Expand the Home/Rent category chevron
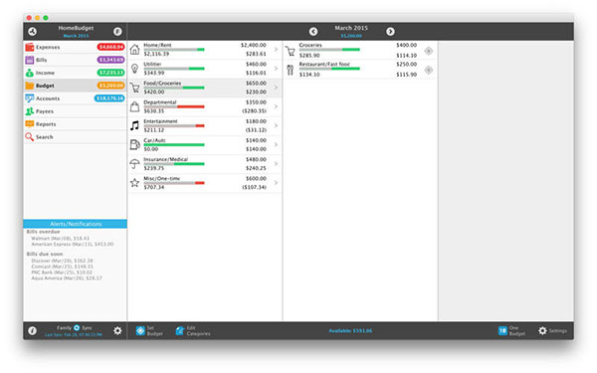The image size is (597, 373). [276, 50]
